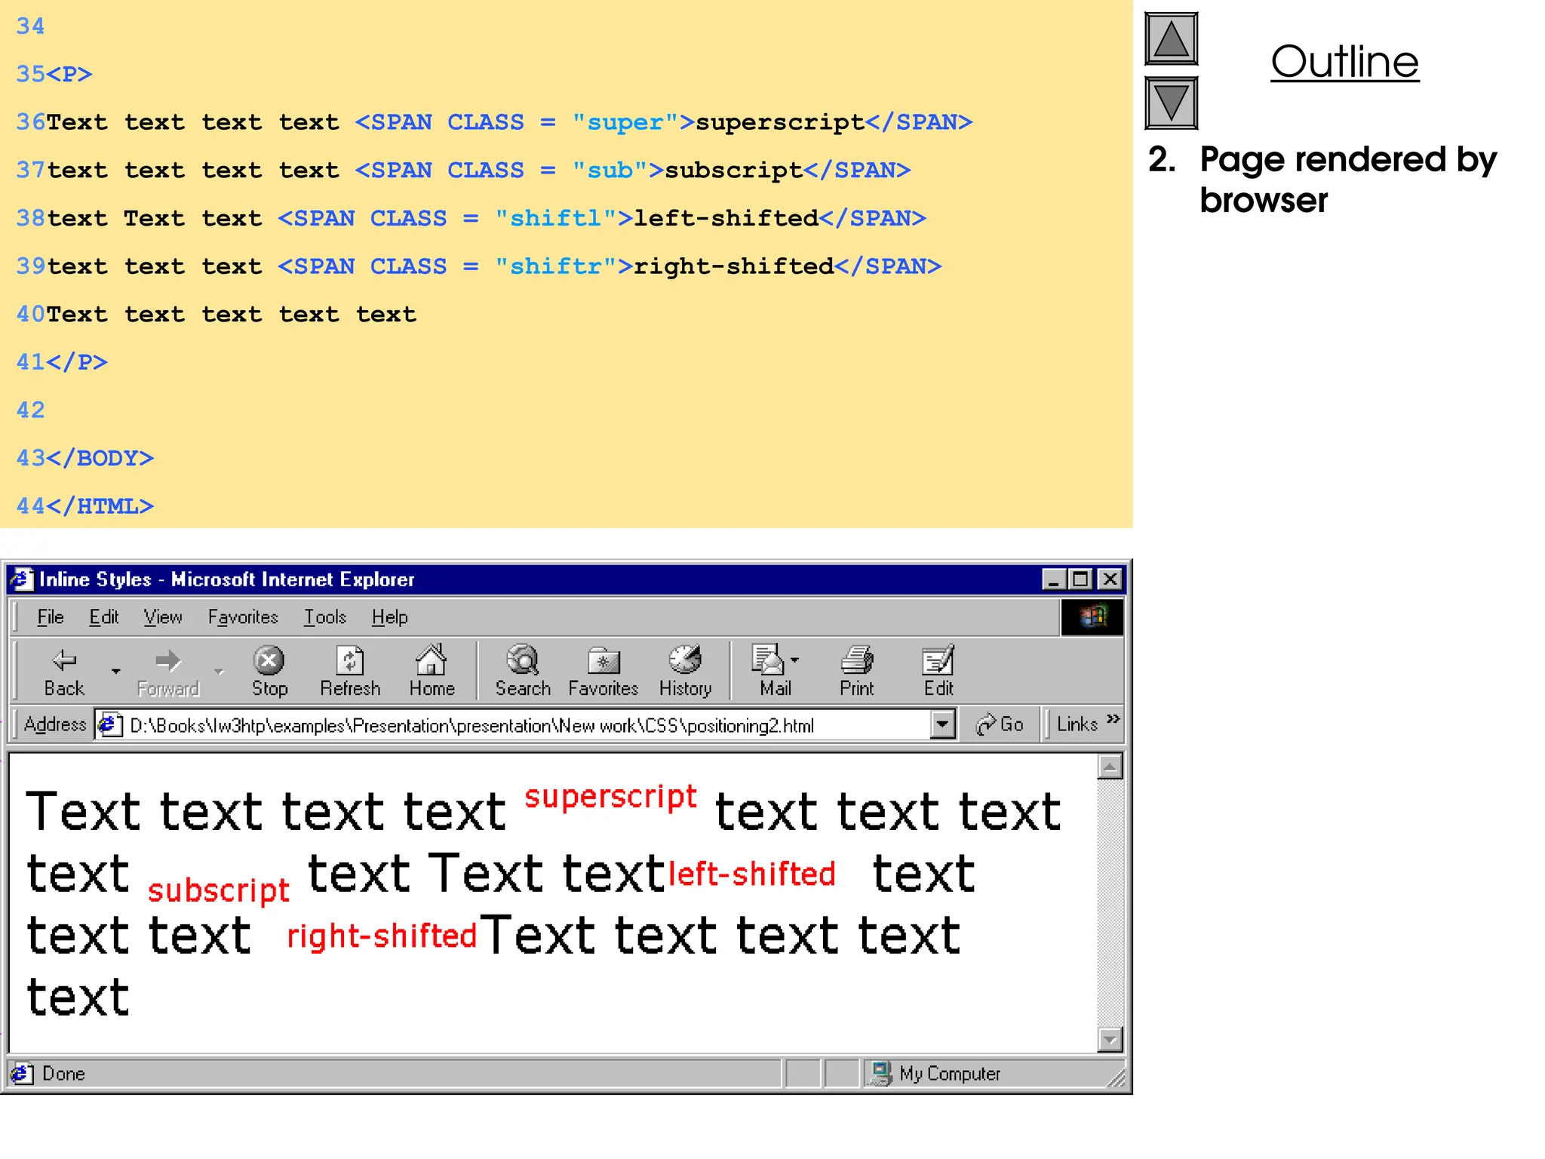
Task: Click the Internet Explorer title bar icon
Action: pos(21,579)
